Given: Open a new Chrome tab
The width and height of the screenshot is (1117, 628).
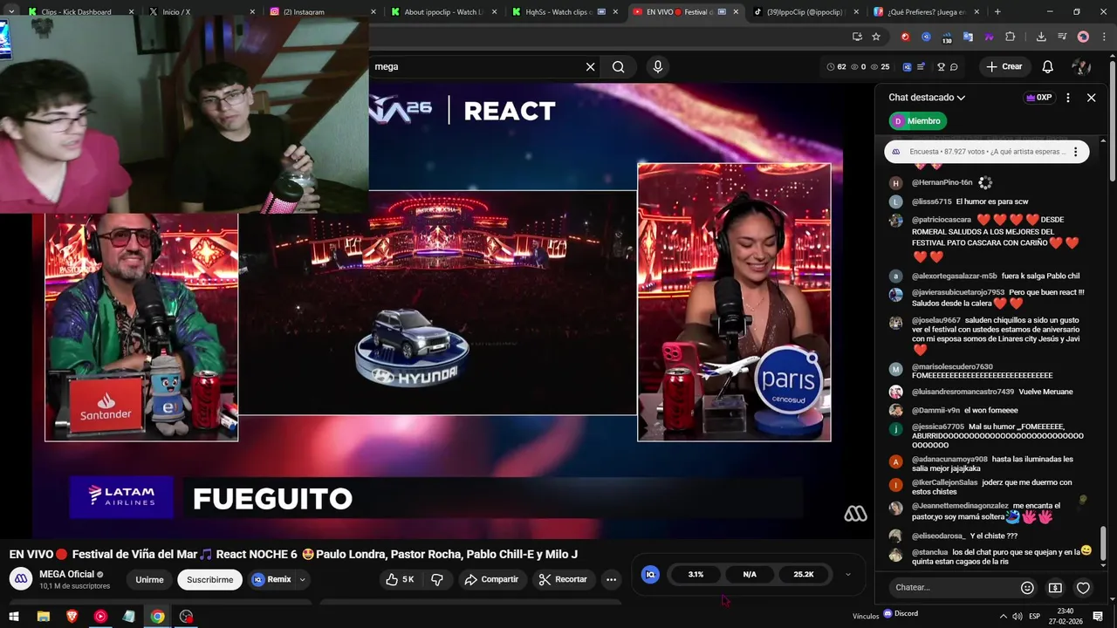Looking at the screenshot, I should click(x=997, y=12).
